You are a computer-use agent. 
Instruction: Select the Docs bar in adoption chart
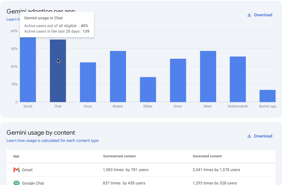pyautogui.click(x=88, y=82)
